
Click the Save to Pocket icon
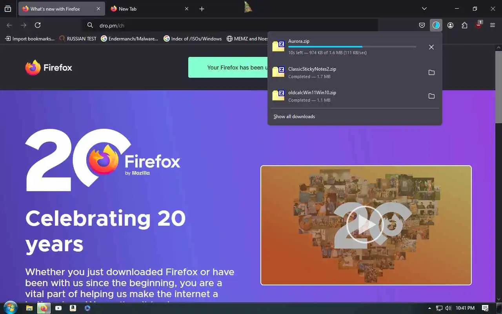click(422, 25)
